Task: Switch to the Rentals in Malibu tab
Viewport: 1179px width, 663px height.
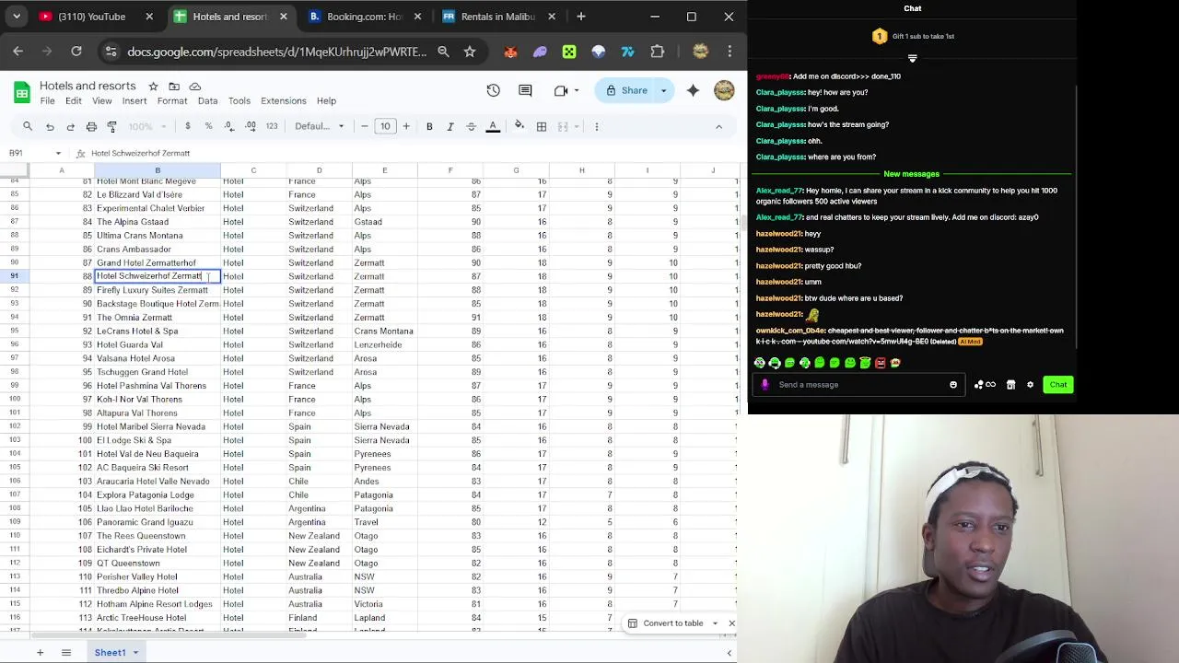Action: [499, 17]
